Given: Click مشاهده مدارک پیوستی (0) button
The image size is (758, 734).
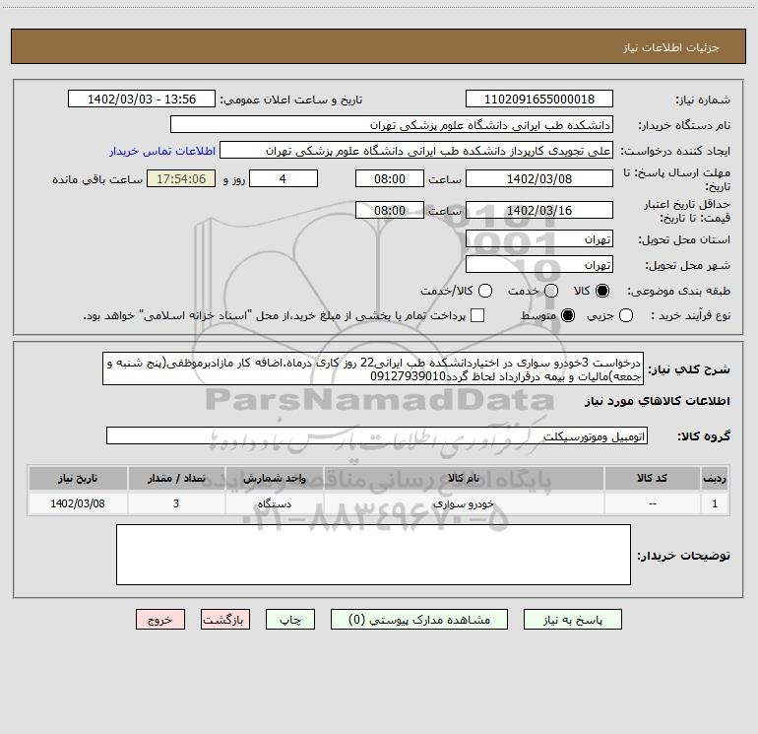Looking at the screenshot, I should [x=419, y=620].
